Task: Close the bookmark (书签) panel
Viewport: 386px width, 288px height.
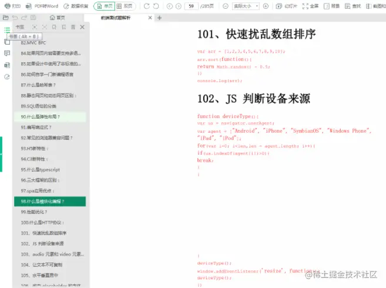Action: (82, 27)
